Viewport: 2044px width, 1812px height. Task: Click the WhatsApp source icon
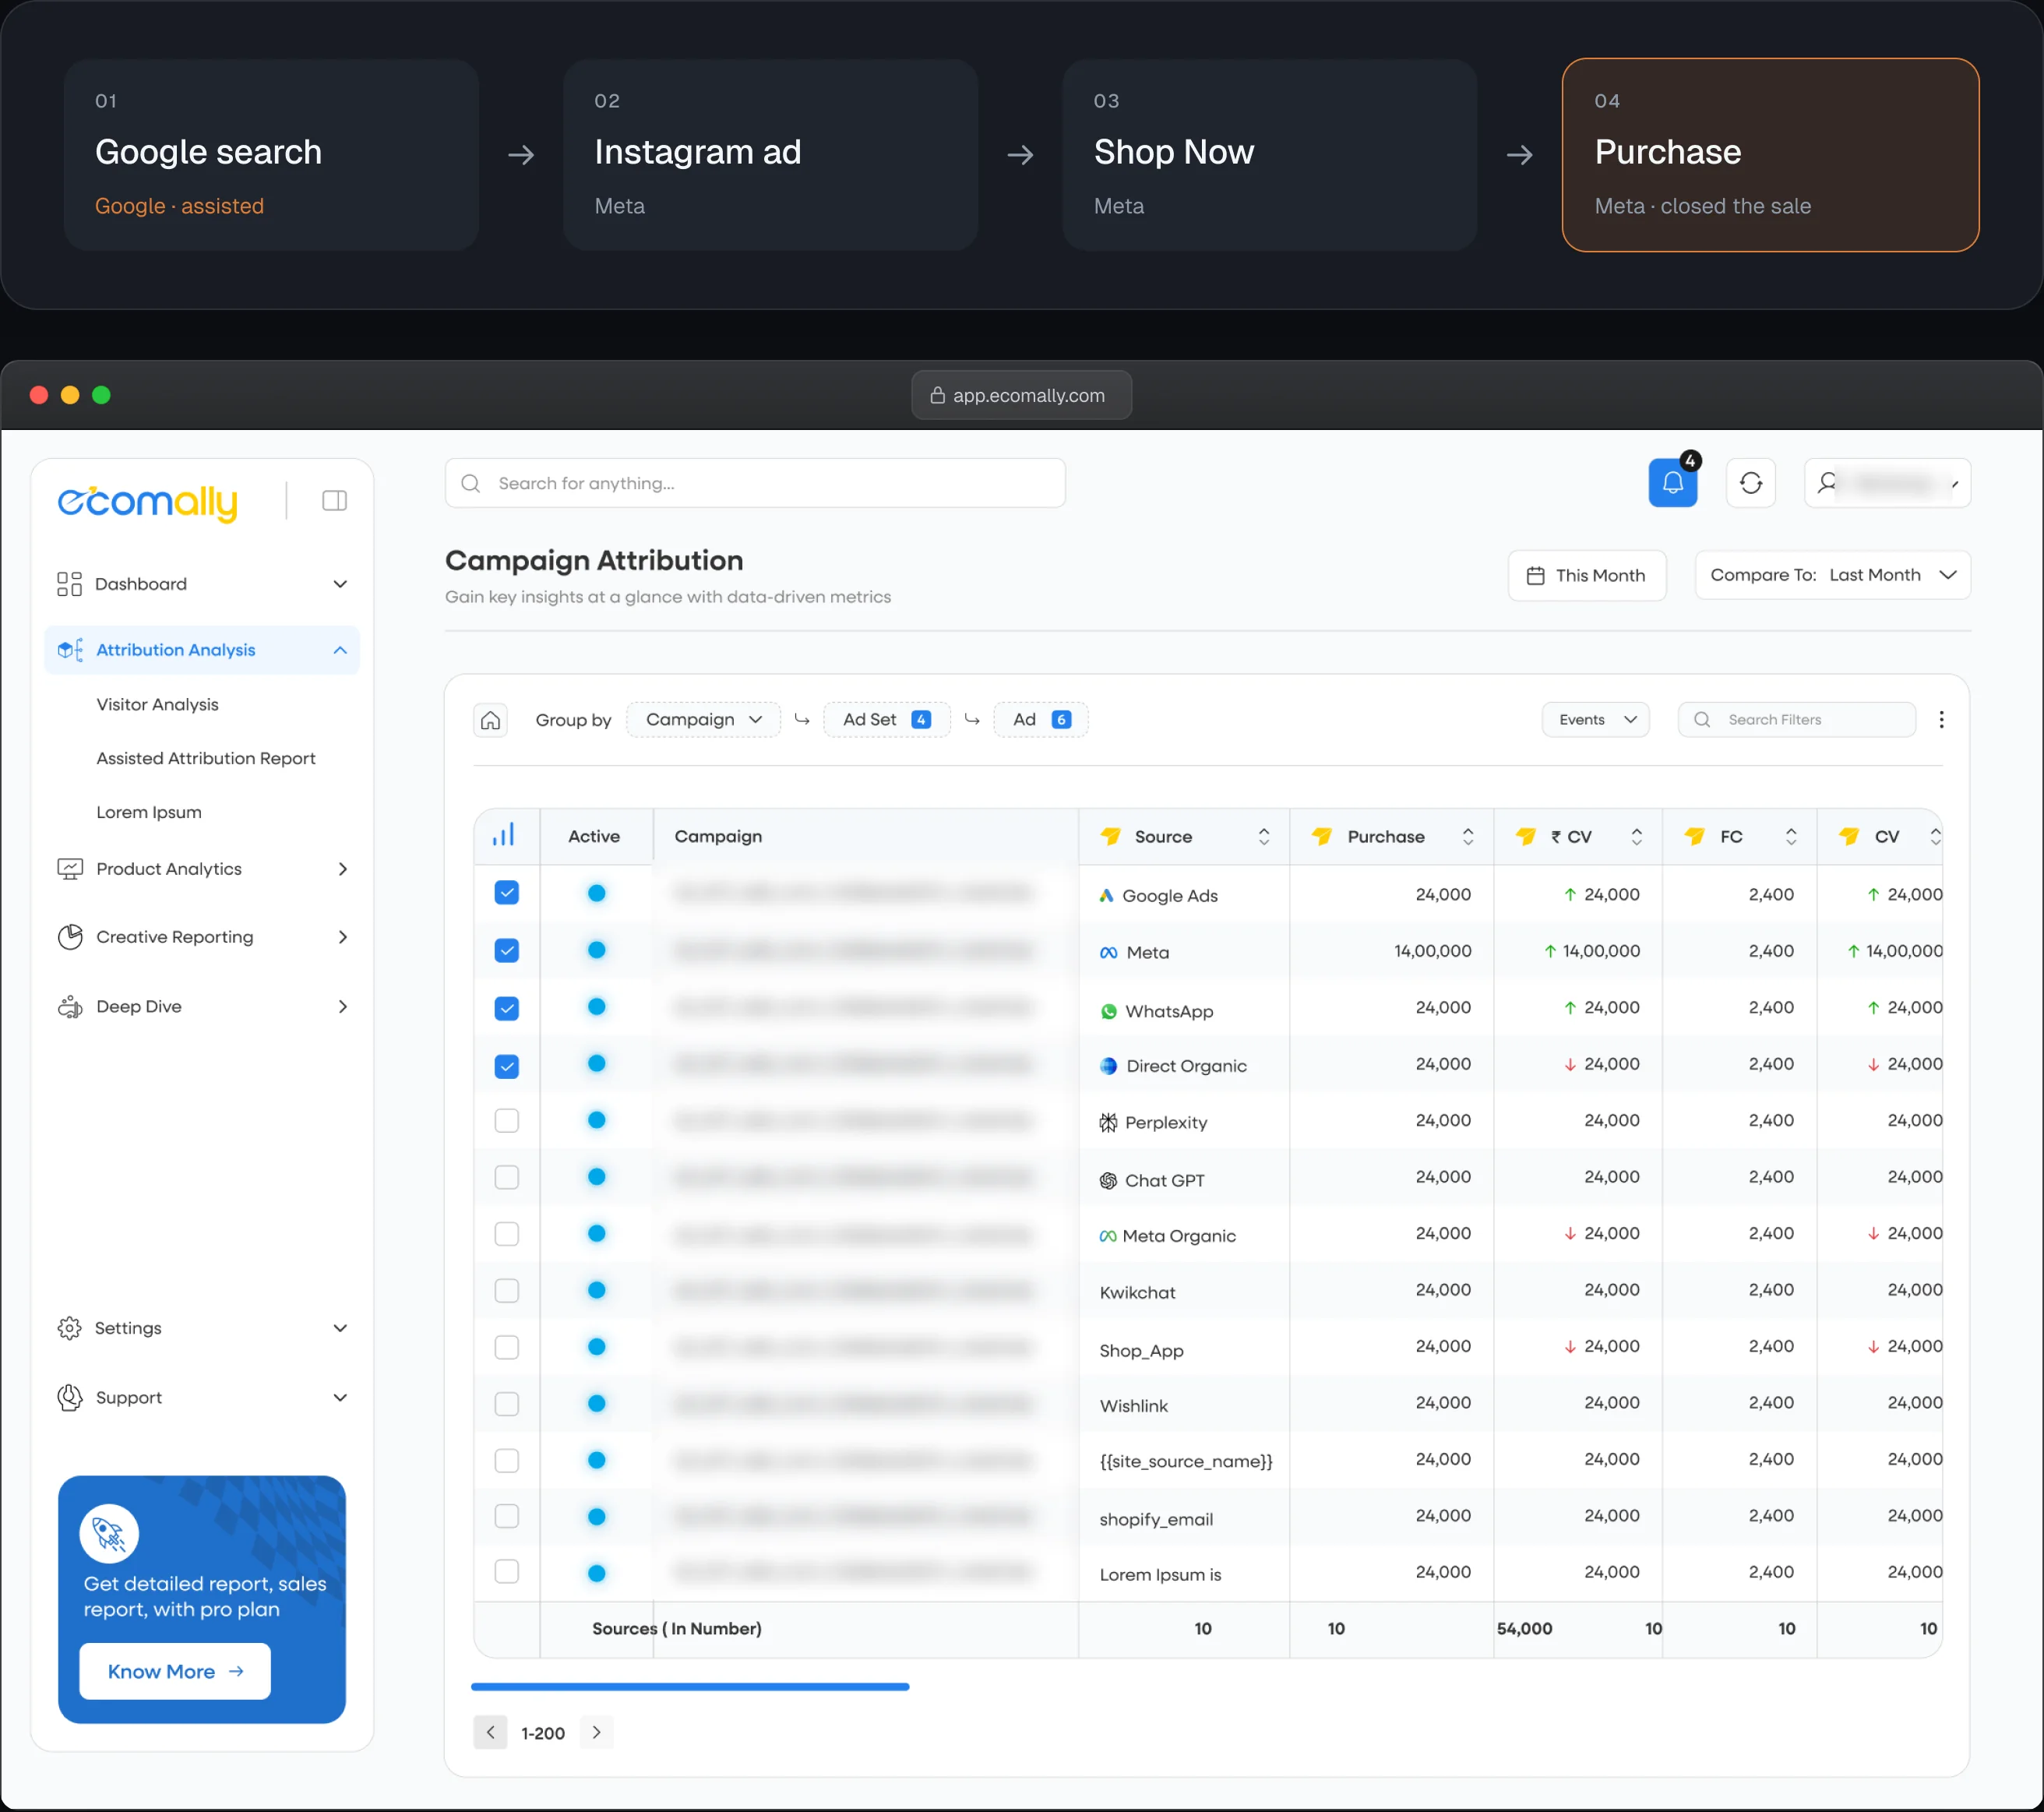click(1108, 1011)
